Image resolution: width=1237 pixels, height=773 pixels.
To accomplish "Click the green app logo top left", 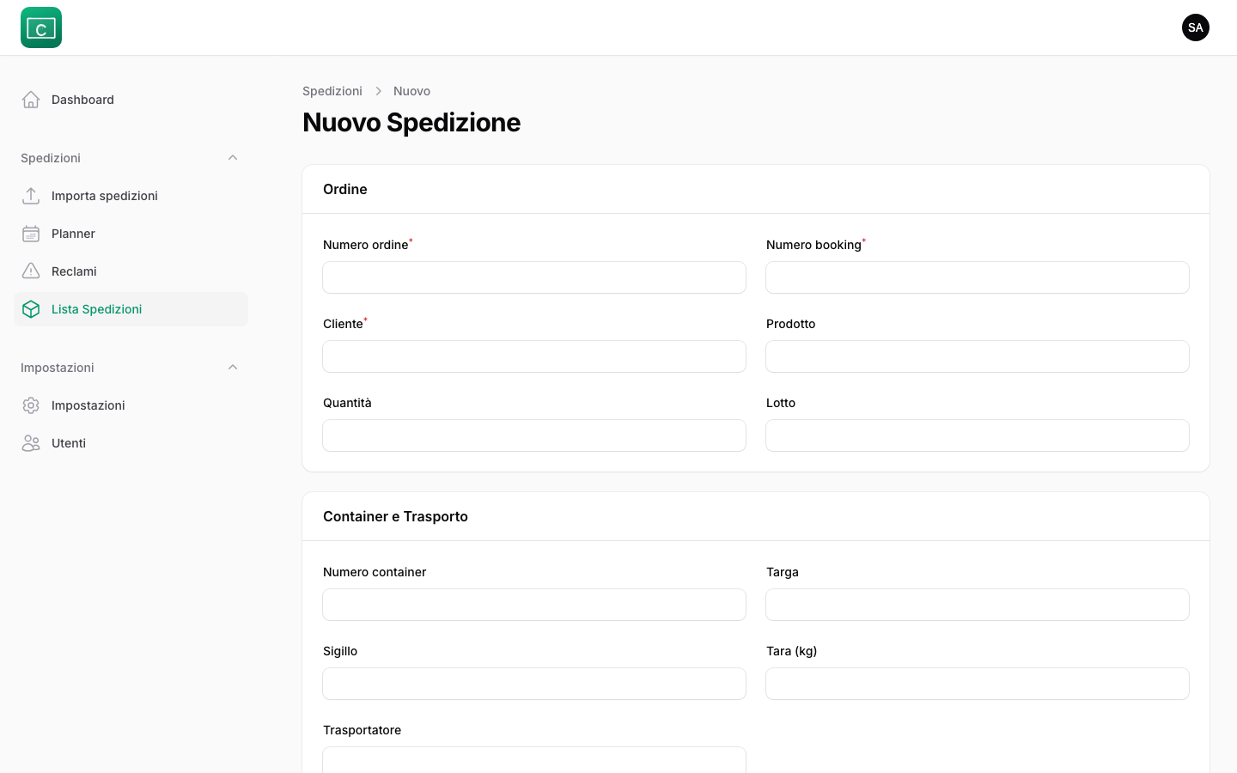I will coord(40,27).
